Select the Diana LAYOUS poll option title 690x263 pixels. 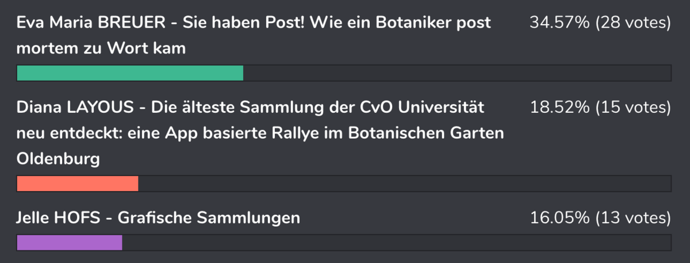tap(260, 133)
